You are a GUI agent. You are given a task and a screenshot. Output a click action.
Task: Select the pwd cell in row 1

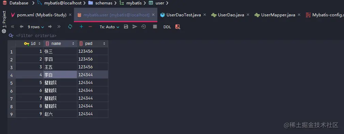(x=93, y=51)
